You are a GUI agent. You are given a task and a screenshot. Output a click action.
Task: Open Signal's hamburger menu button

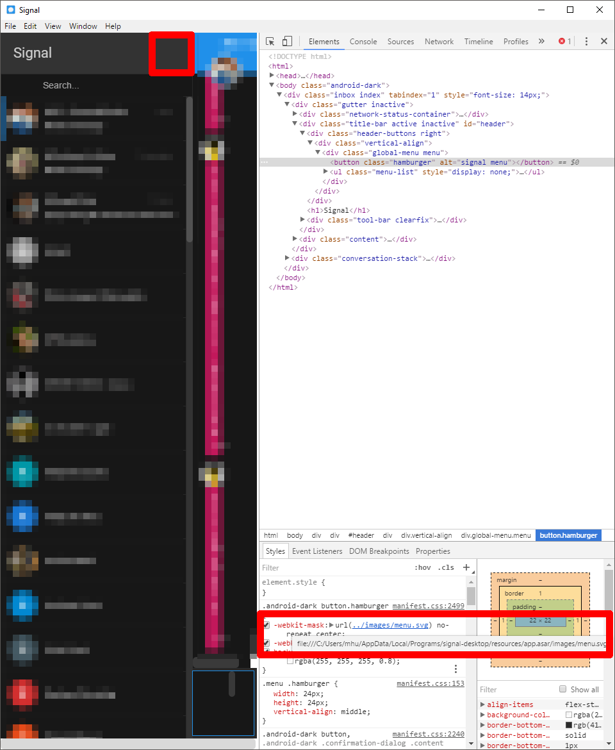point(171,54)
